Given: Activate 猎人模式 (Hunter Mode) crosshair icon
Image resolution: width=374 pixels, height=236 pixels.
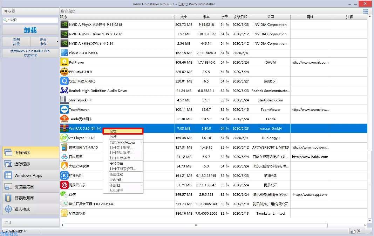Looking at the screenshot, I should click(8, 209).
